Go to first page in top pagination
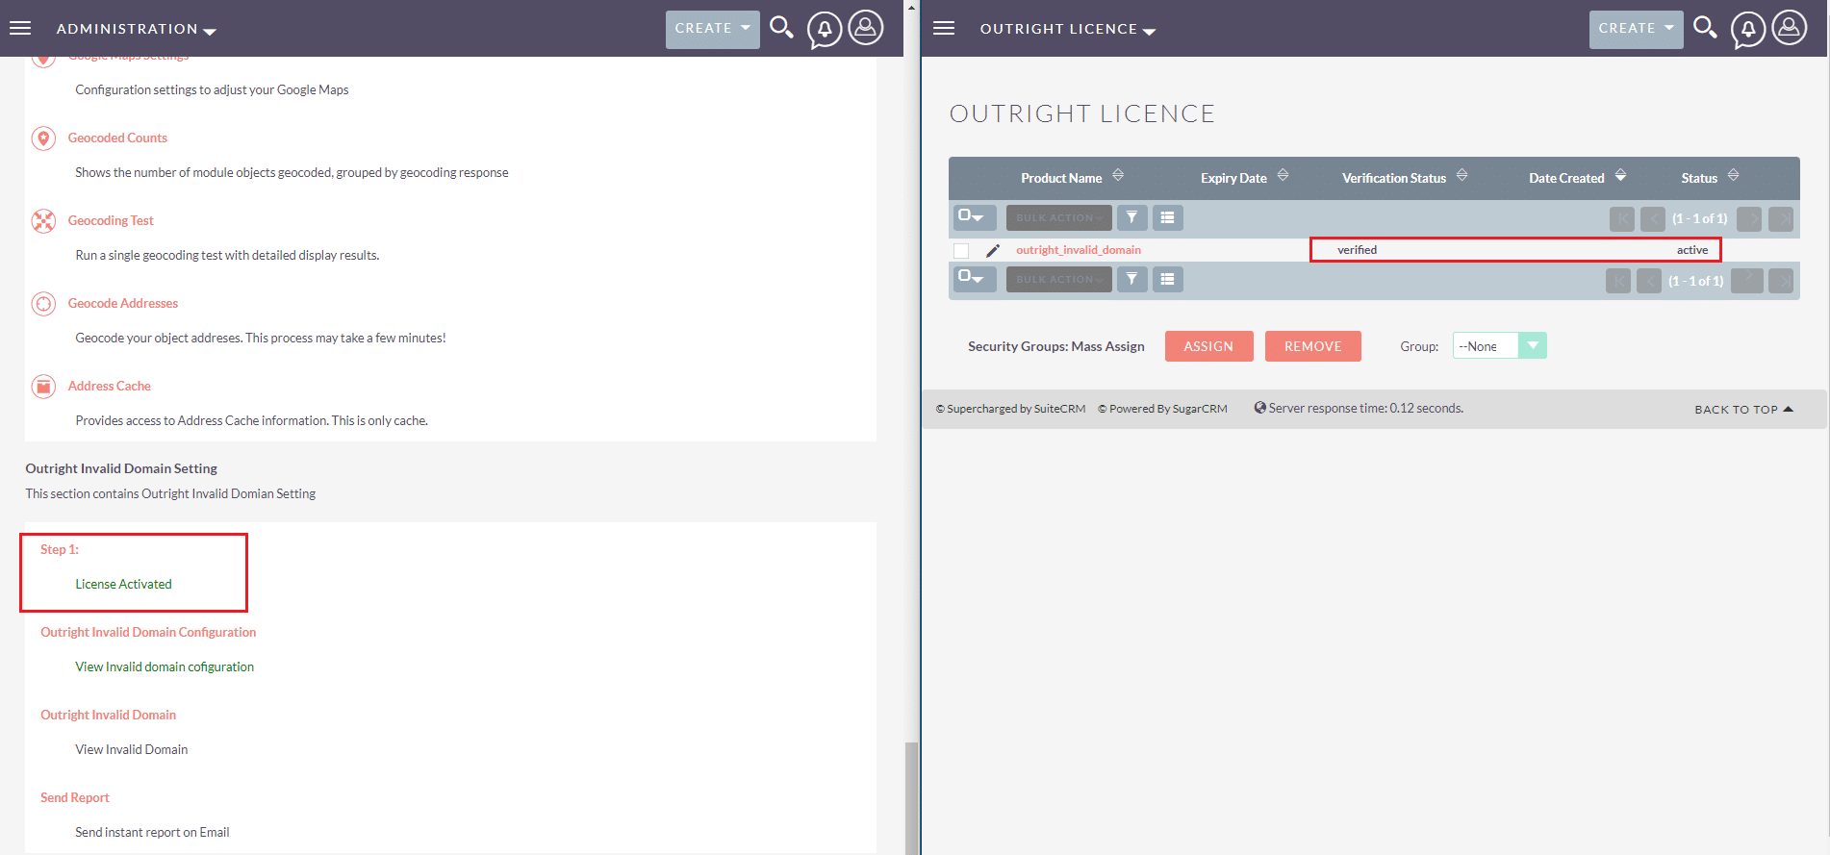Screen dimensions: 1830x855 [1622, 218]
